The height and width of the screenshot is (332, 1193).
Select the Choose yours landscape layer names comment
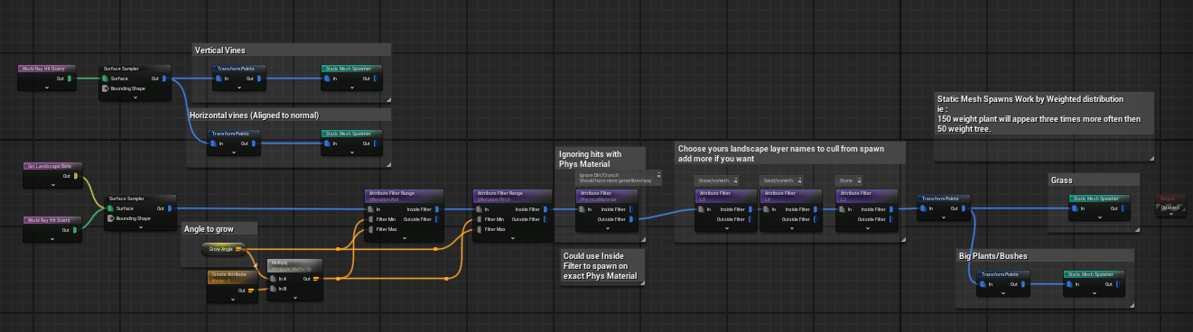coord(789,153)
